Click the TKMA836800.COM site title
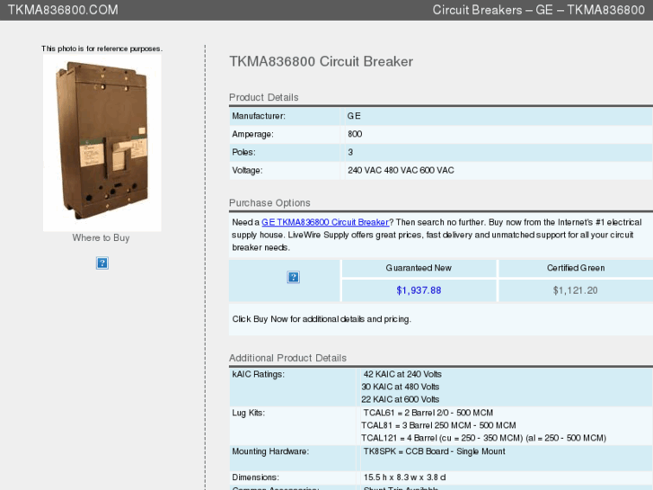The height and width of the screenshot is (490, 653). click(63, 10)
